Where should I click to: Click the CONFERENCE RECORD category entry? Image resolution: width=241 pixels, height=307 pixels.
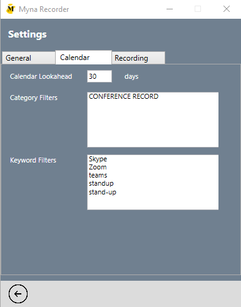click(x=124, y=96)
